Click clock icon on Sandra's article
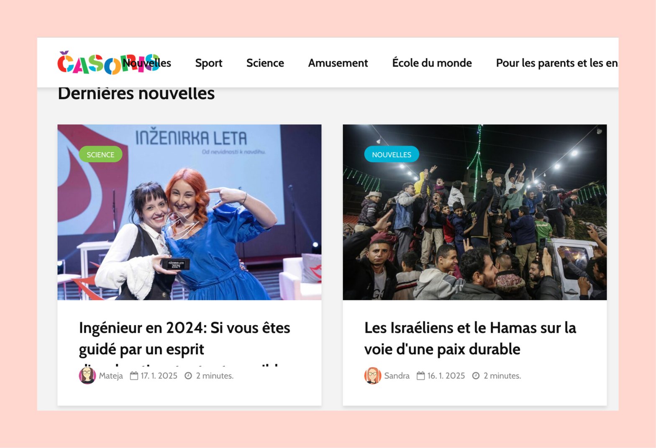 coord(476,376)
